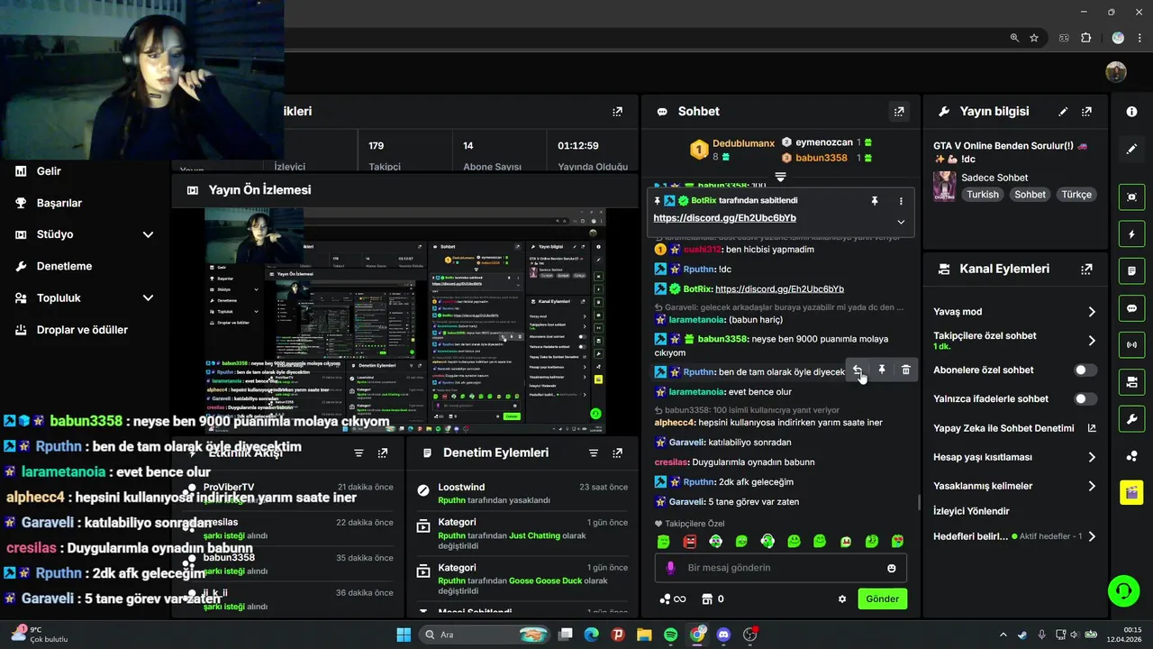1153x649 pixels.
Task: Click the pencil button in right sidebar
Action: pyautogui.click(x=1131, y=149)
